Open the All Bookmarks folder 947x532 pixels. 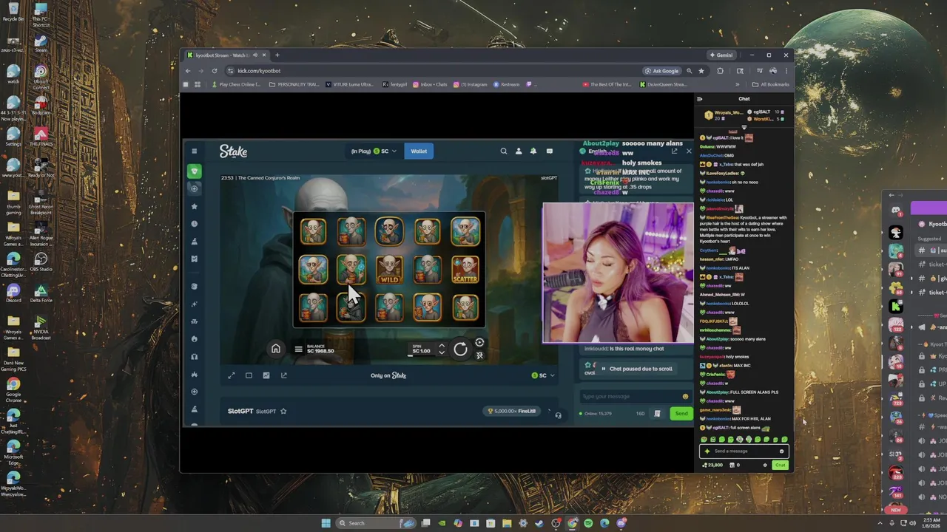tap(771, 84)
